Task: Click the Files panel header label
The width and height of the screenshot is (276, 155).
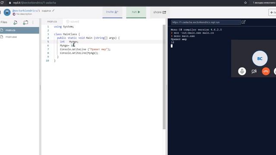Action: pyautogui.click(x=4, y=22)
